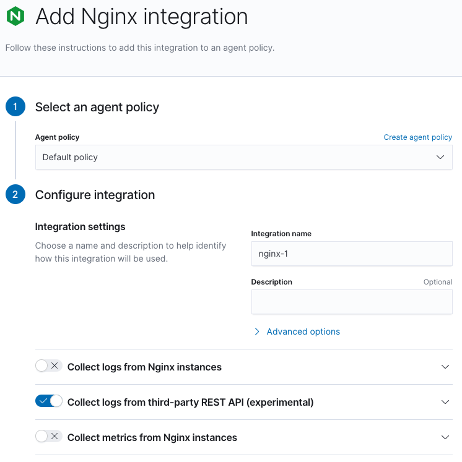Click the Collect metrics from Nginx instances title
The height and width of the screenshot is (462, 462).
point(152,437)
